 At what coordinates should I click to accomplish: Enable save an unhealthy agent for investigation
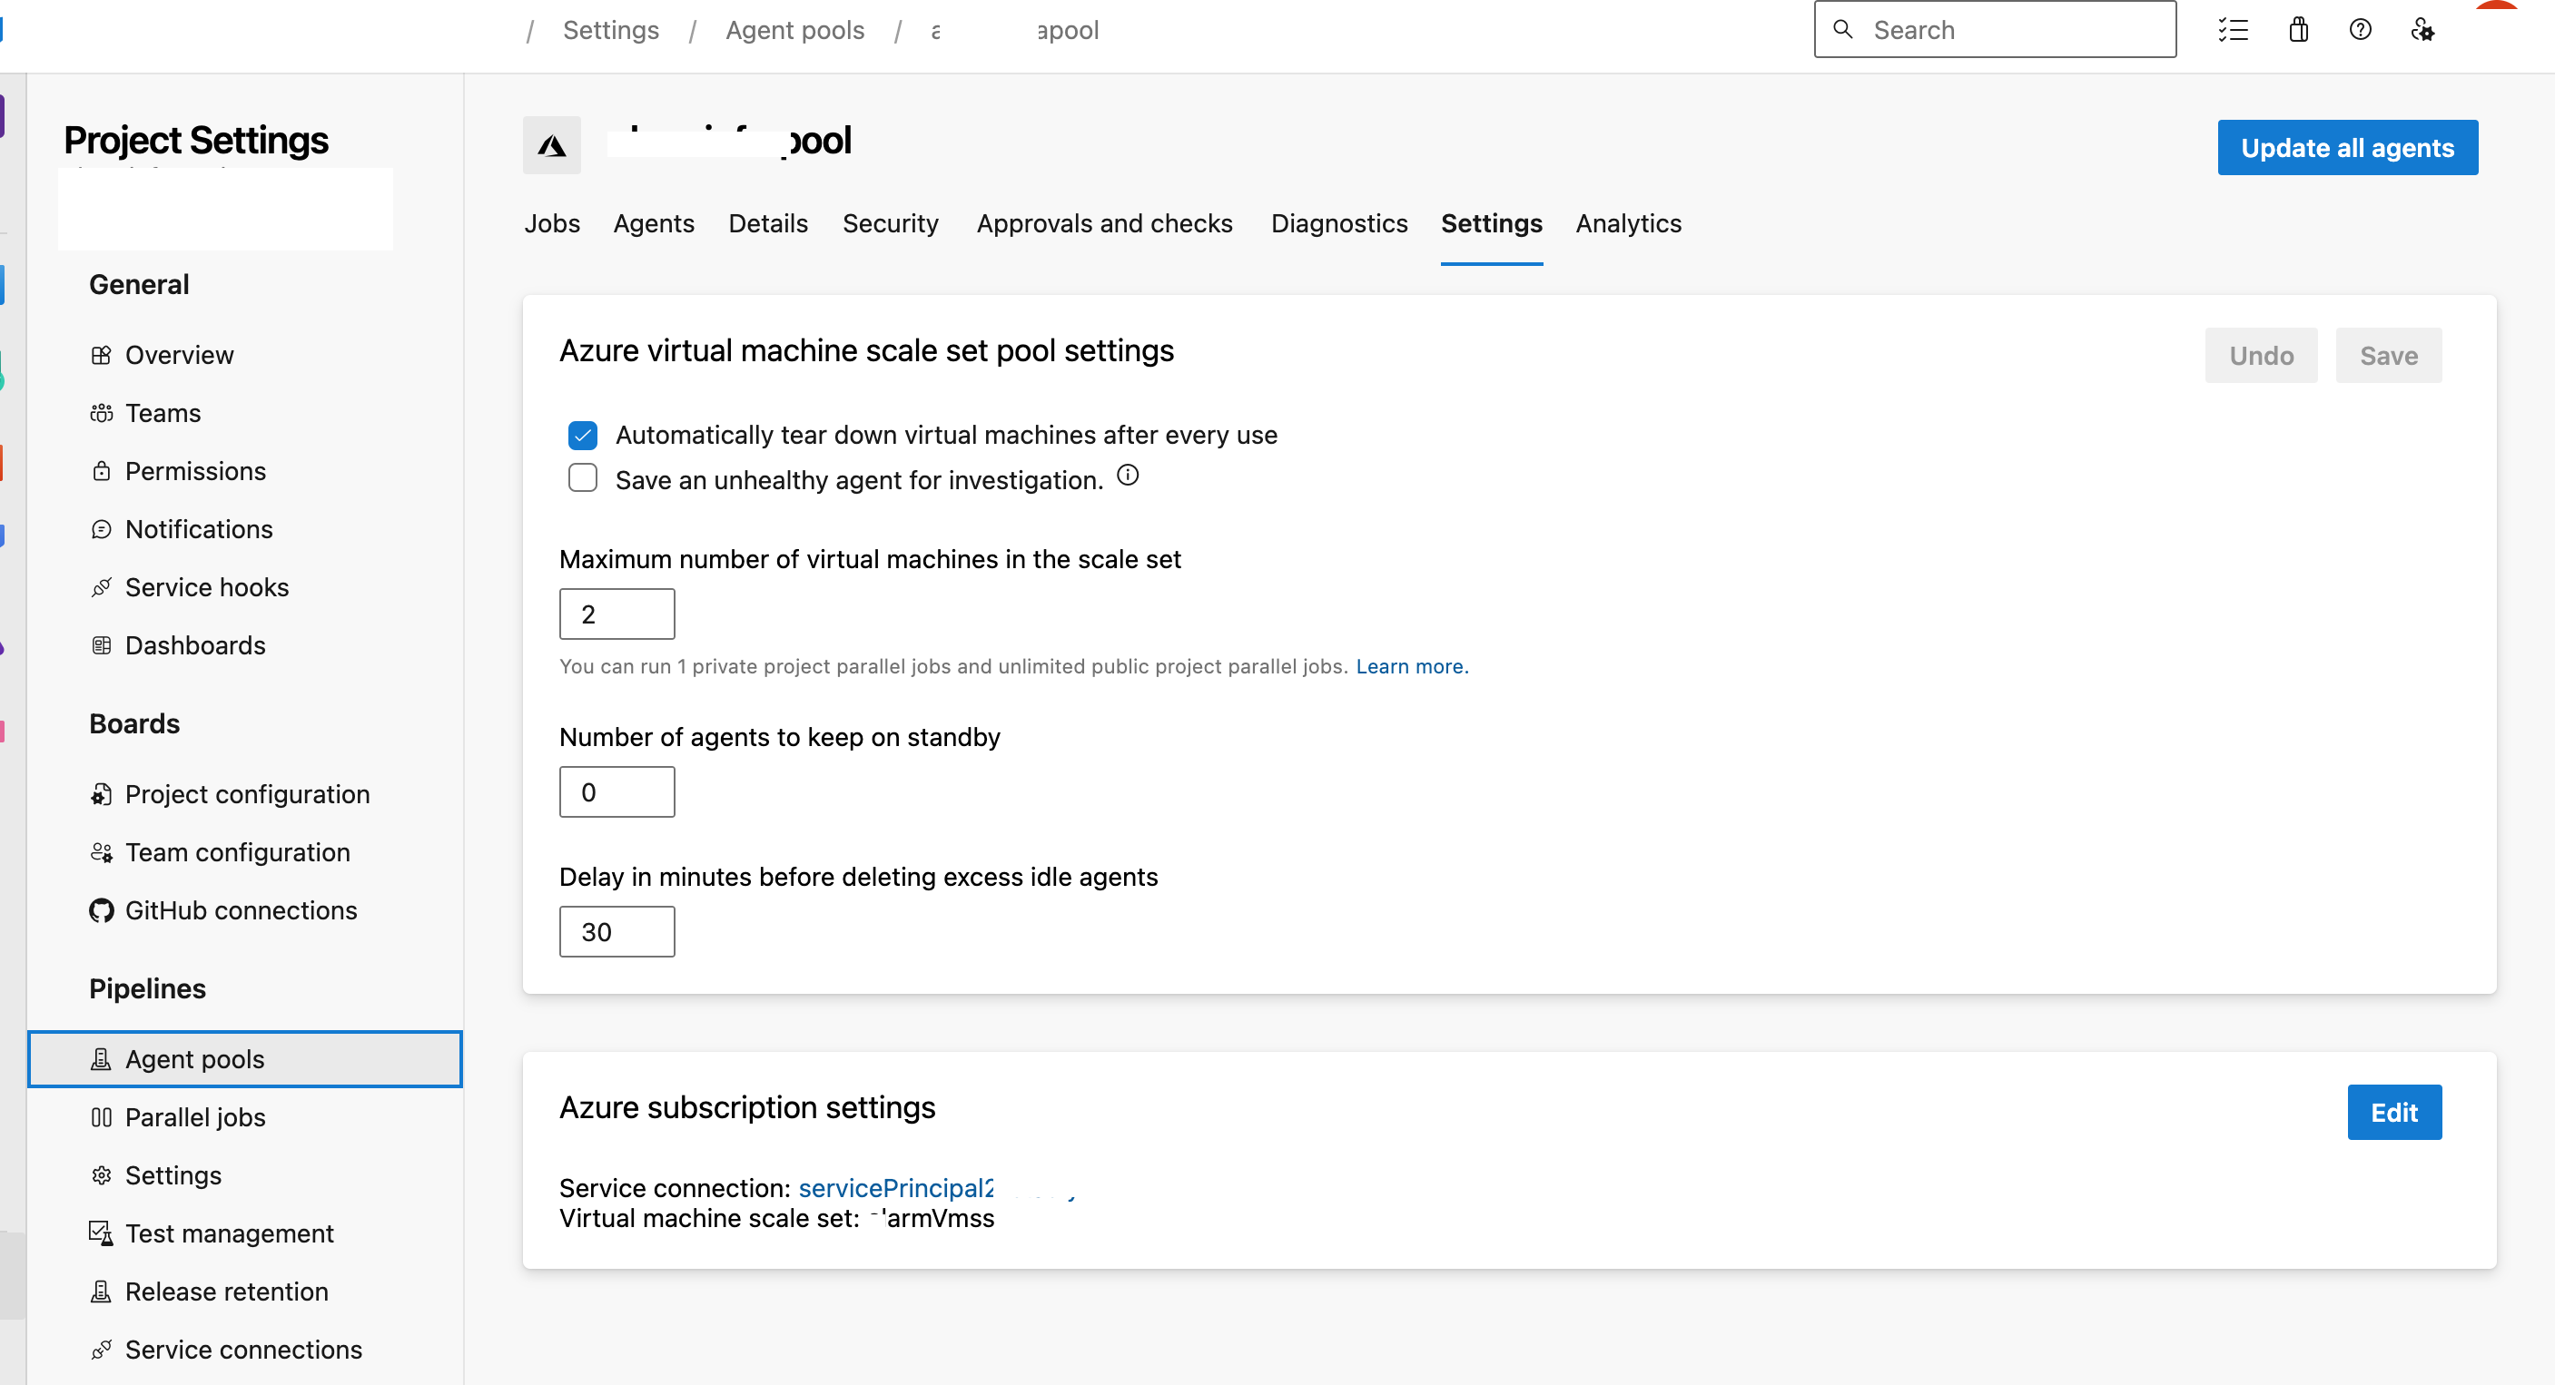582,479
